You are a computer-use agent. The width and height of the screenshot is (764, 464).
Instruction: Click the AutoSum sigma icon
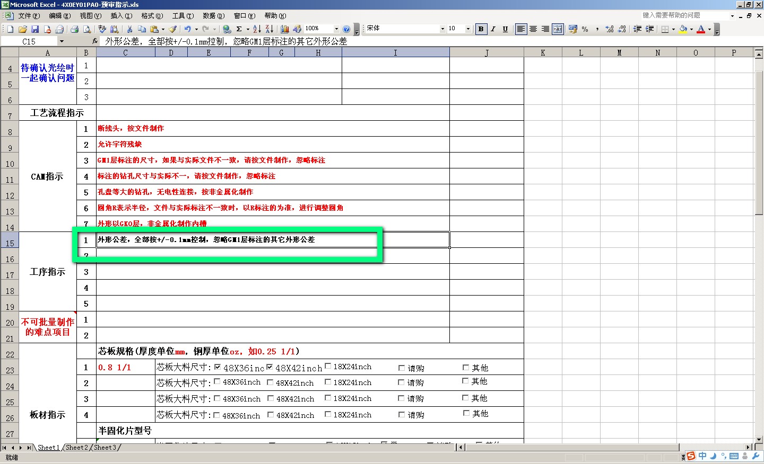pyautogui.click(x=239, y=29)
